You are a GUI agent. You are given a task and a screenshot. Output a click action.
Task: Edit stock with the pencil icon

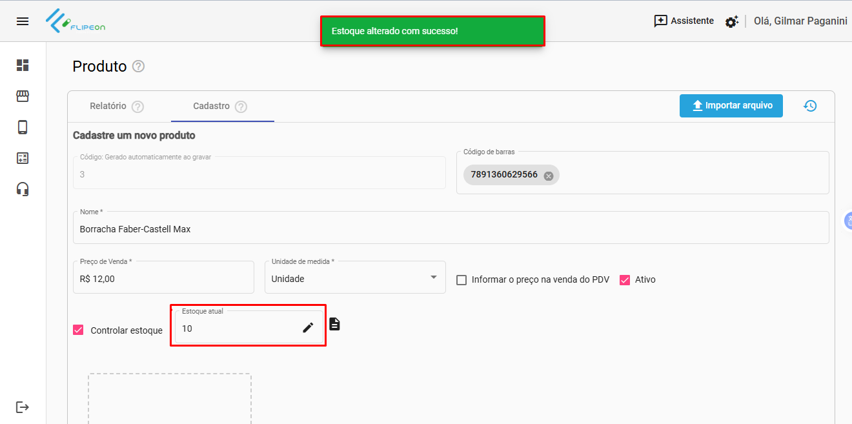click(308, 328)
